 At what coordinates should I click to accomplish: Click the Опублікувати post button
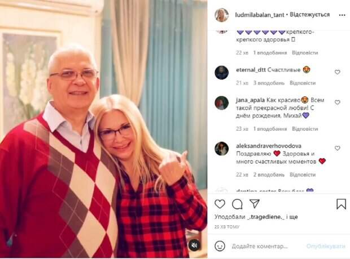click(x=326, y=246)
